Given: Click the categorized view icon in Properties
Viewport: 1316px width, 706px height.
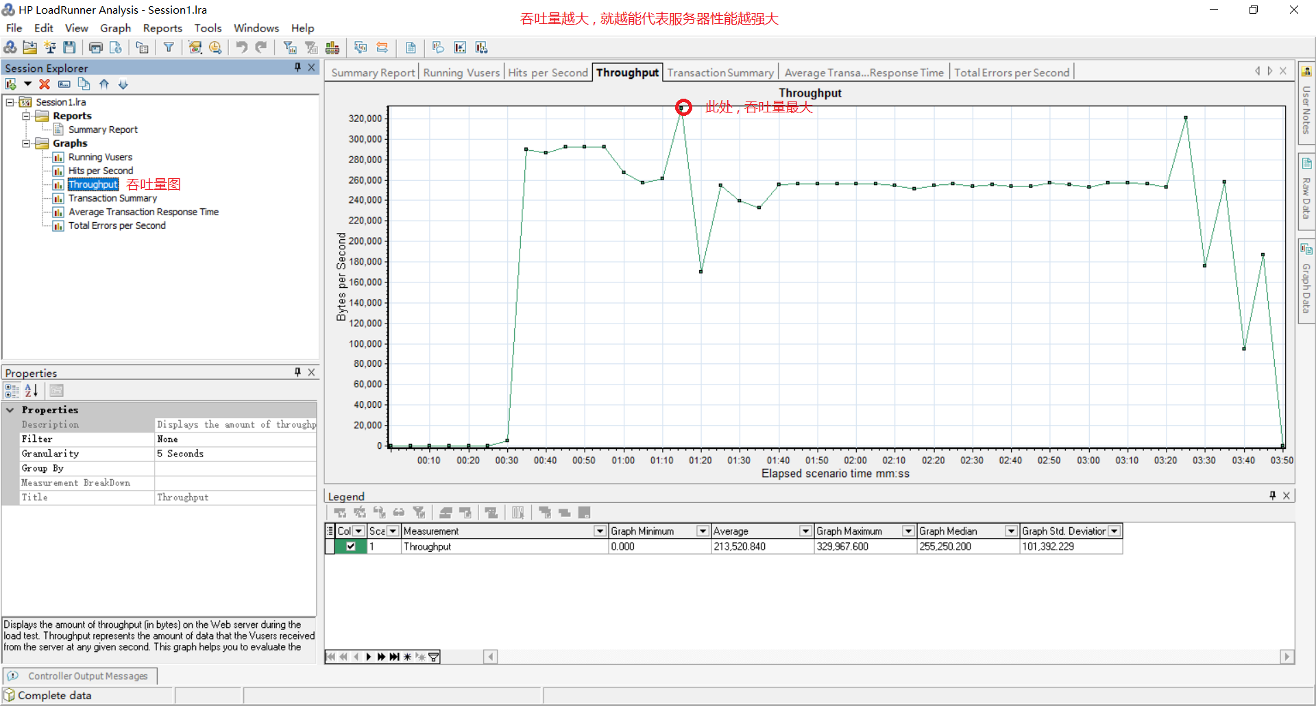Looking at the screenshot, I should (12, 391).
